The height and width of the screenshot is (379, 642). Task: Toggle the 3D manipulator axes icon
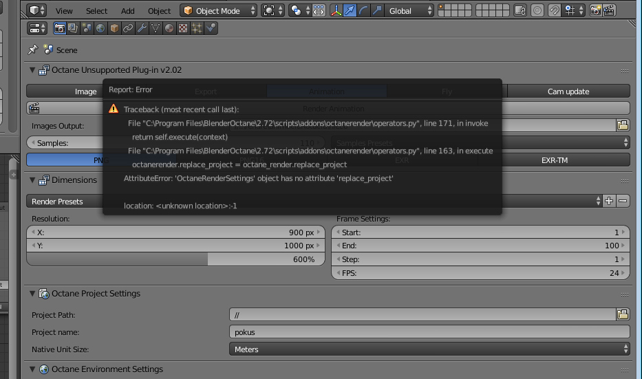336,10
